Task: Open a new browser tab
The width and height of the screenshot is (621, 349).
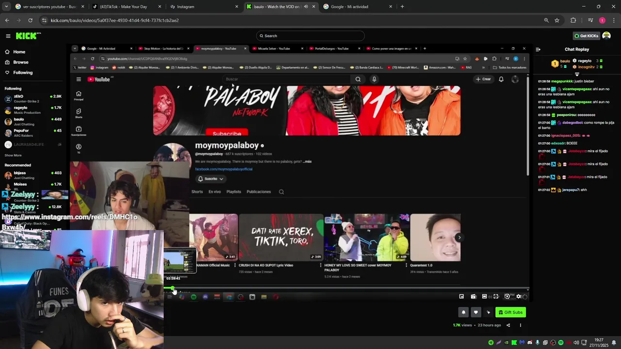Action: point(402,7)
